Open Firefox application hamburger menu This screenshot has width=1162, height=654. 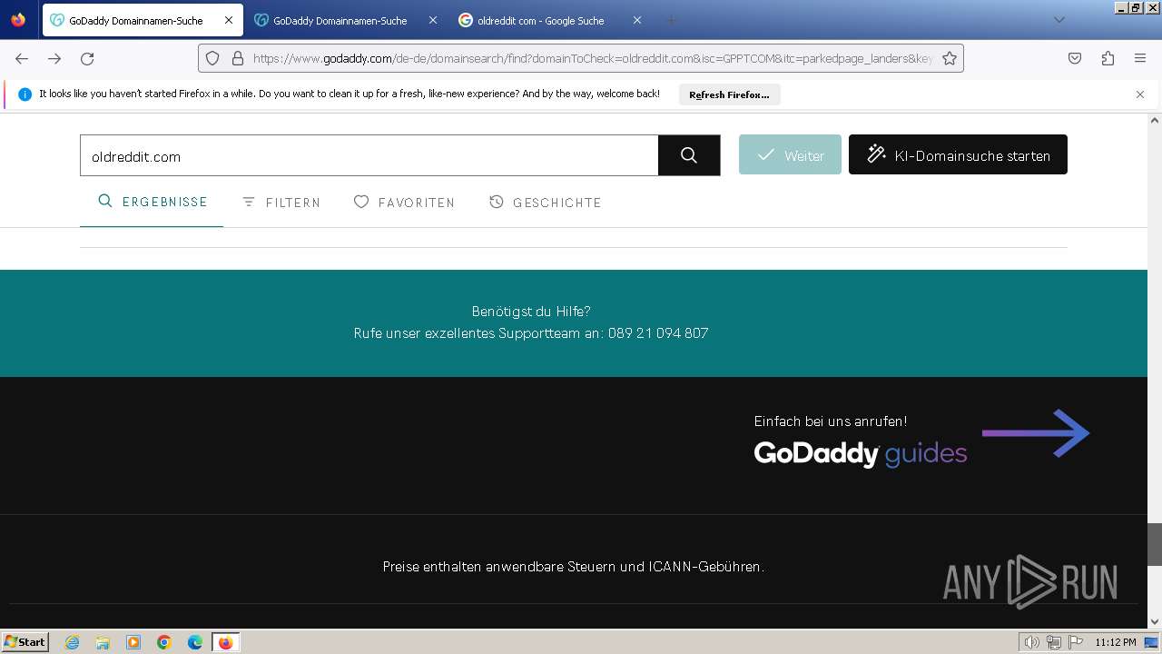[x=1140, y=58]
